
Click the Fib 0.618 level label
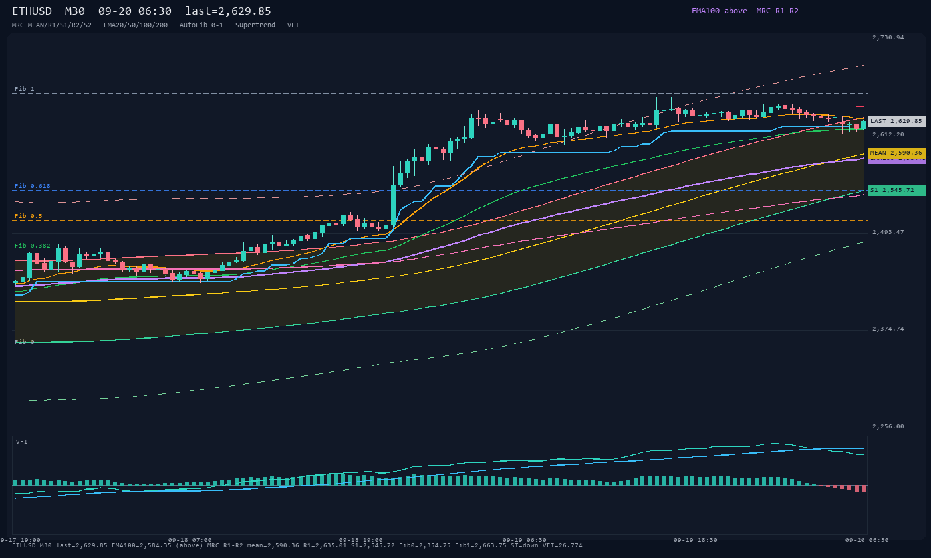pos(33,186)
